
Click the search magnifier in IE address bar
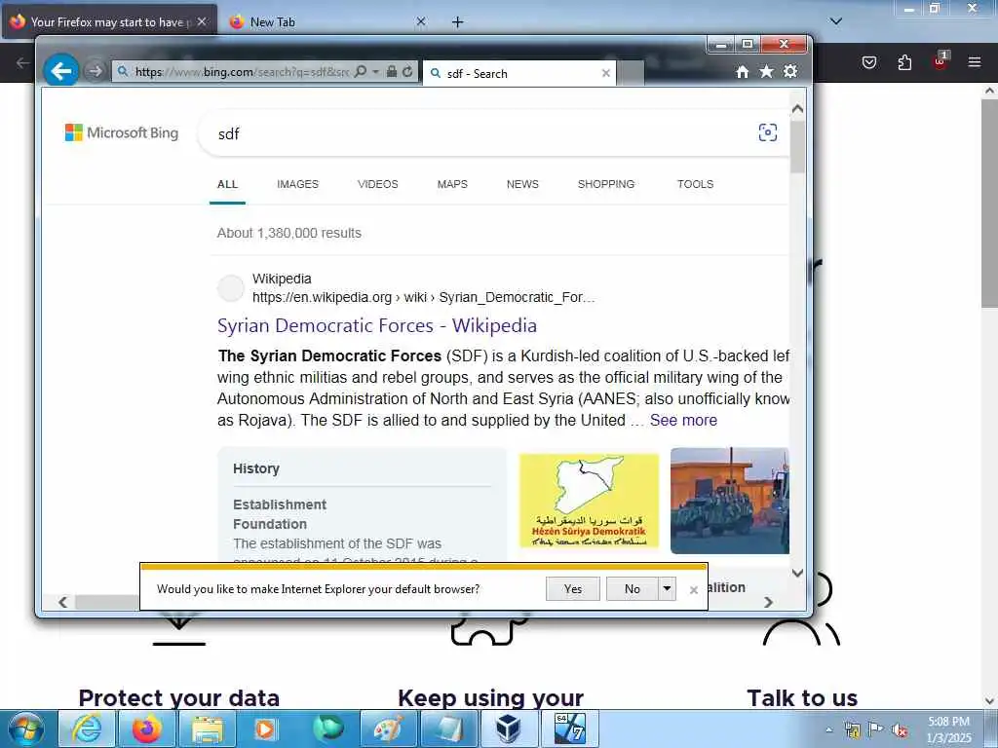pyautogui.click(x=361, y=71)
